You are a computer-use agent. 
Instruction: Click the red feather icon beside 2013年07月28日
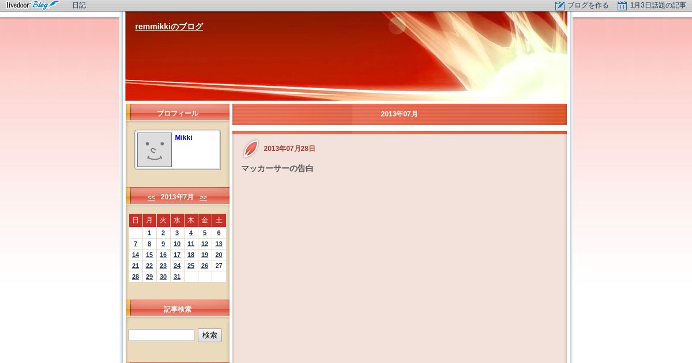click(x=251, y=149)
